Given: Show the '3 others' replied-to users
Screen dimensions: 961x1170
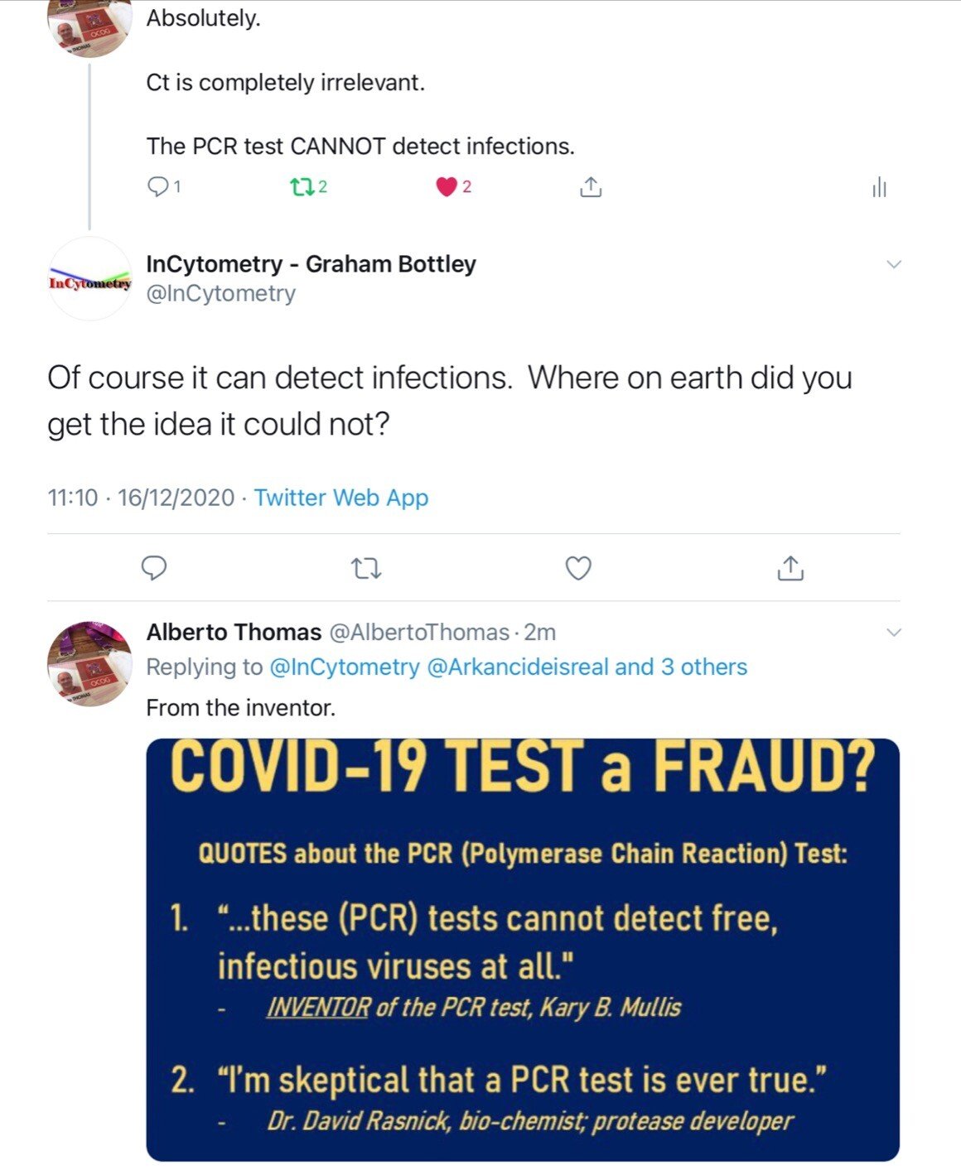Looking at the screenshot, I should click(x=703, y=667).
